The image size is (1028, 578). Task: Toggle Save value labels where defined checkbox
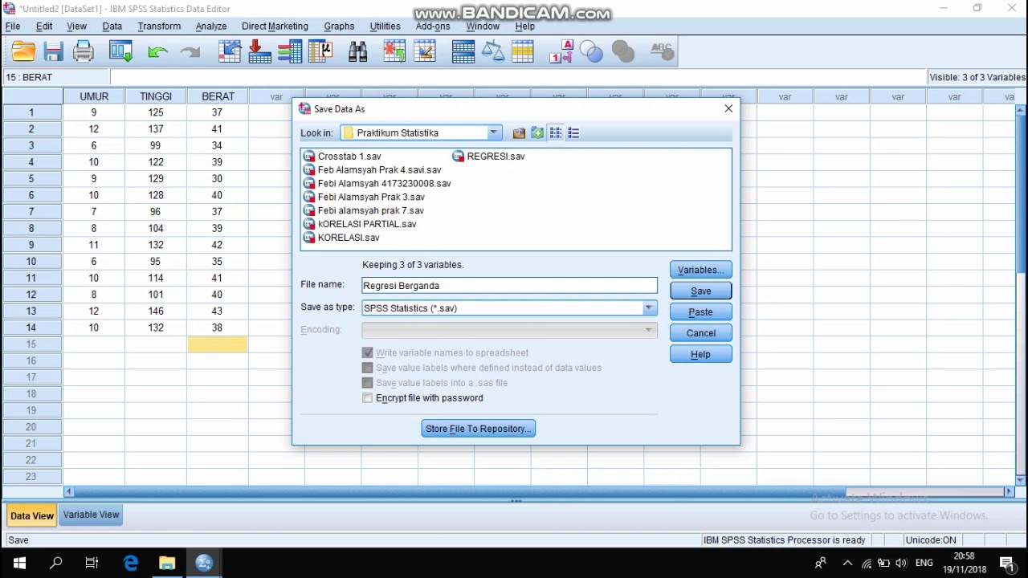(x=368, y=368)
